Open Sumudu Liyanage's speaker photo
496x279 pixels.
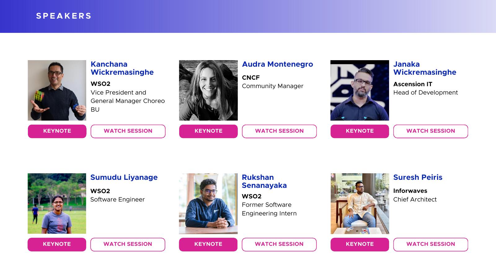coord(57,203)
